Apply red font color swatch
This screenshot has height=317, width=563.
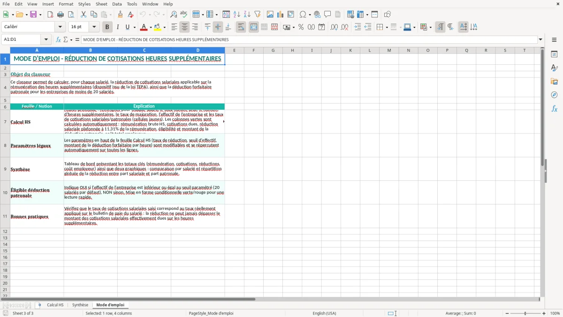(144, 27)
